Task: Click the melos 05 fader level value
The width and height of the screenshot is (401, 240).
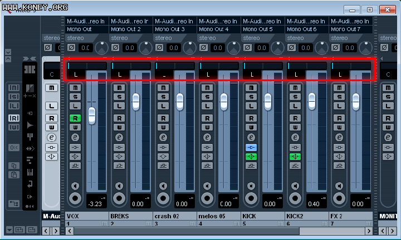Action: 226,204
